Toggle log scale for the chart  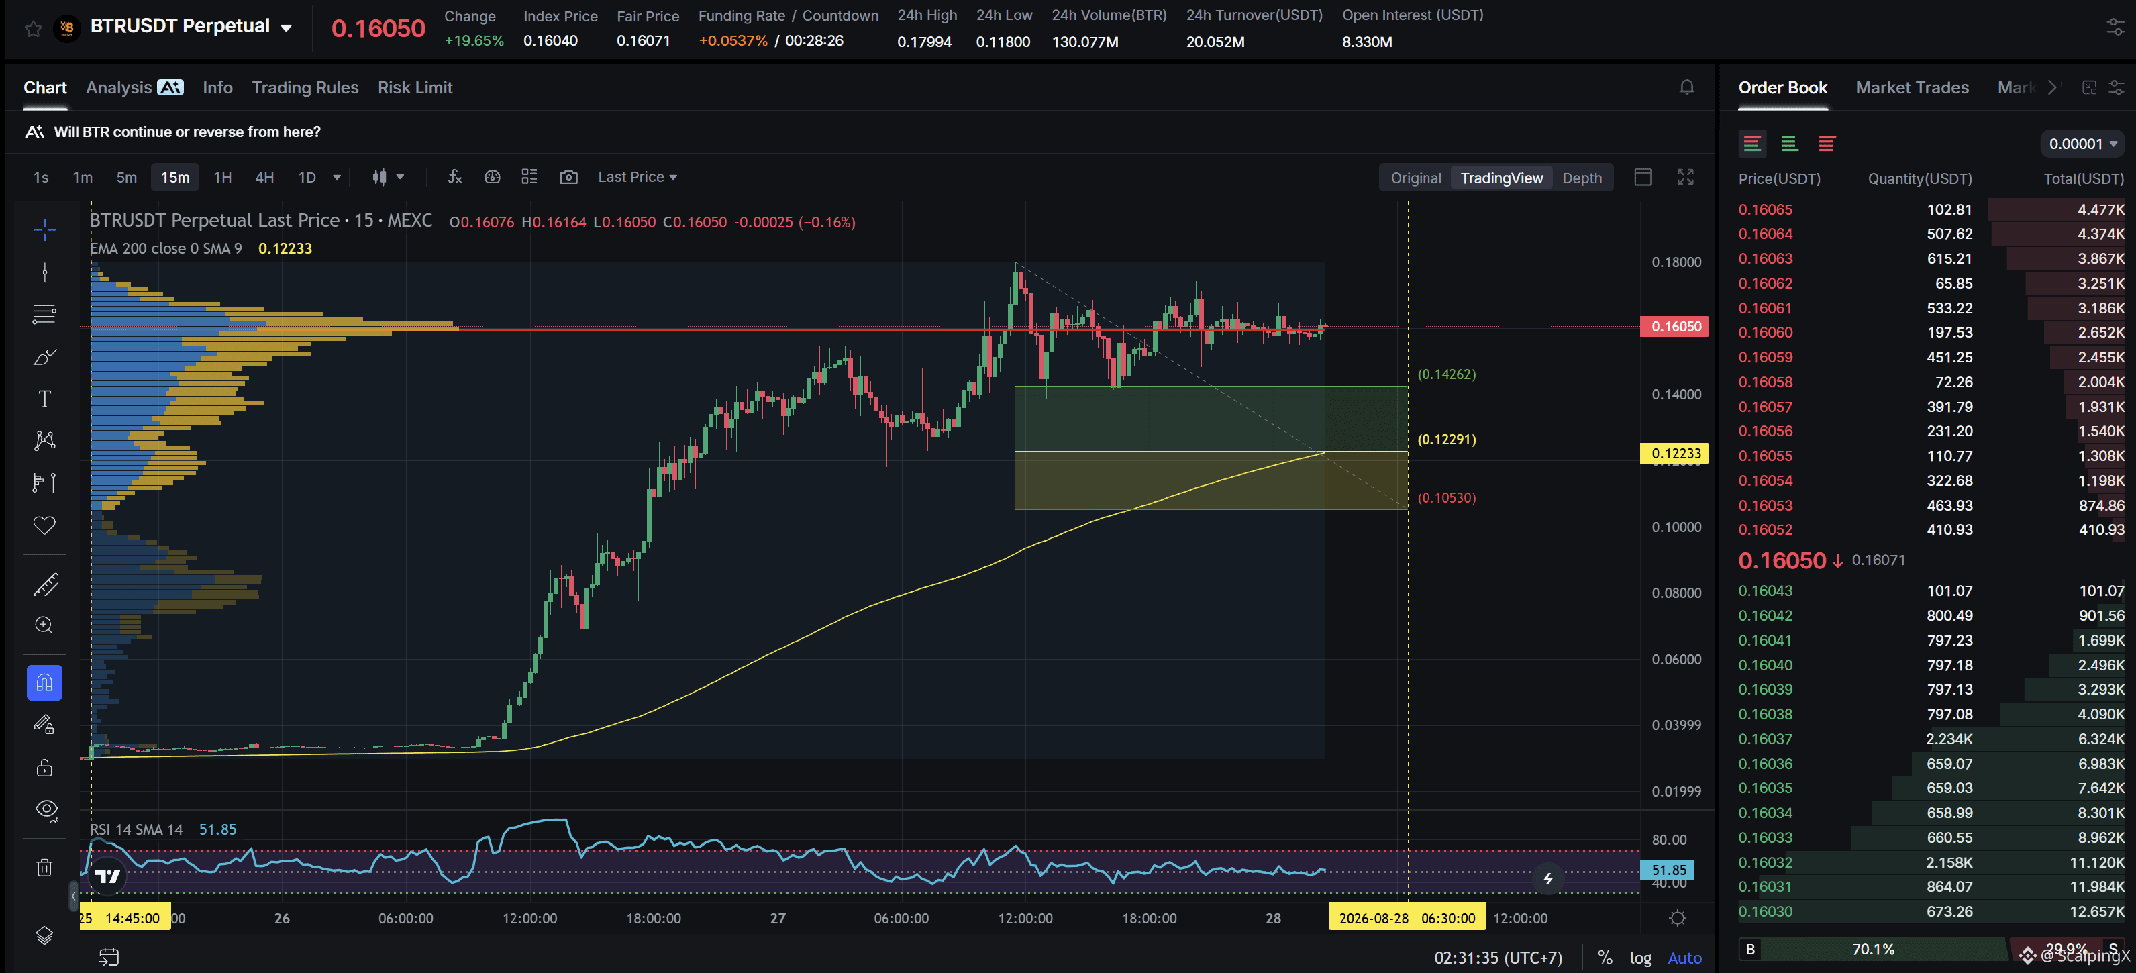[1640, 958]
